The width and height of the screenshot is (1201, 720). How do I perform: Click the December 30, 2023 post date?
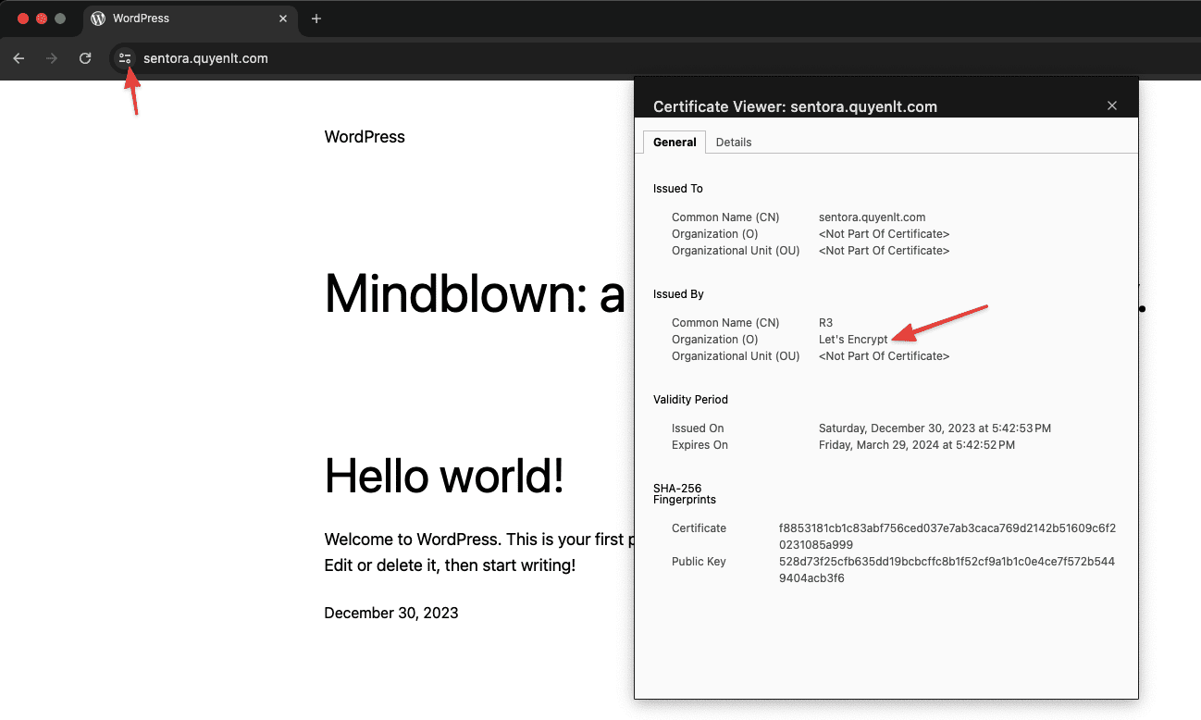[390, 613]
